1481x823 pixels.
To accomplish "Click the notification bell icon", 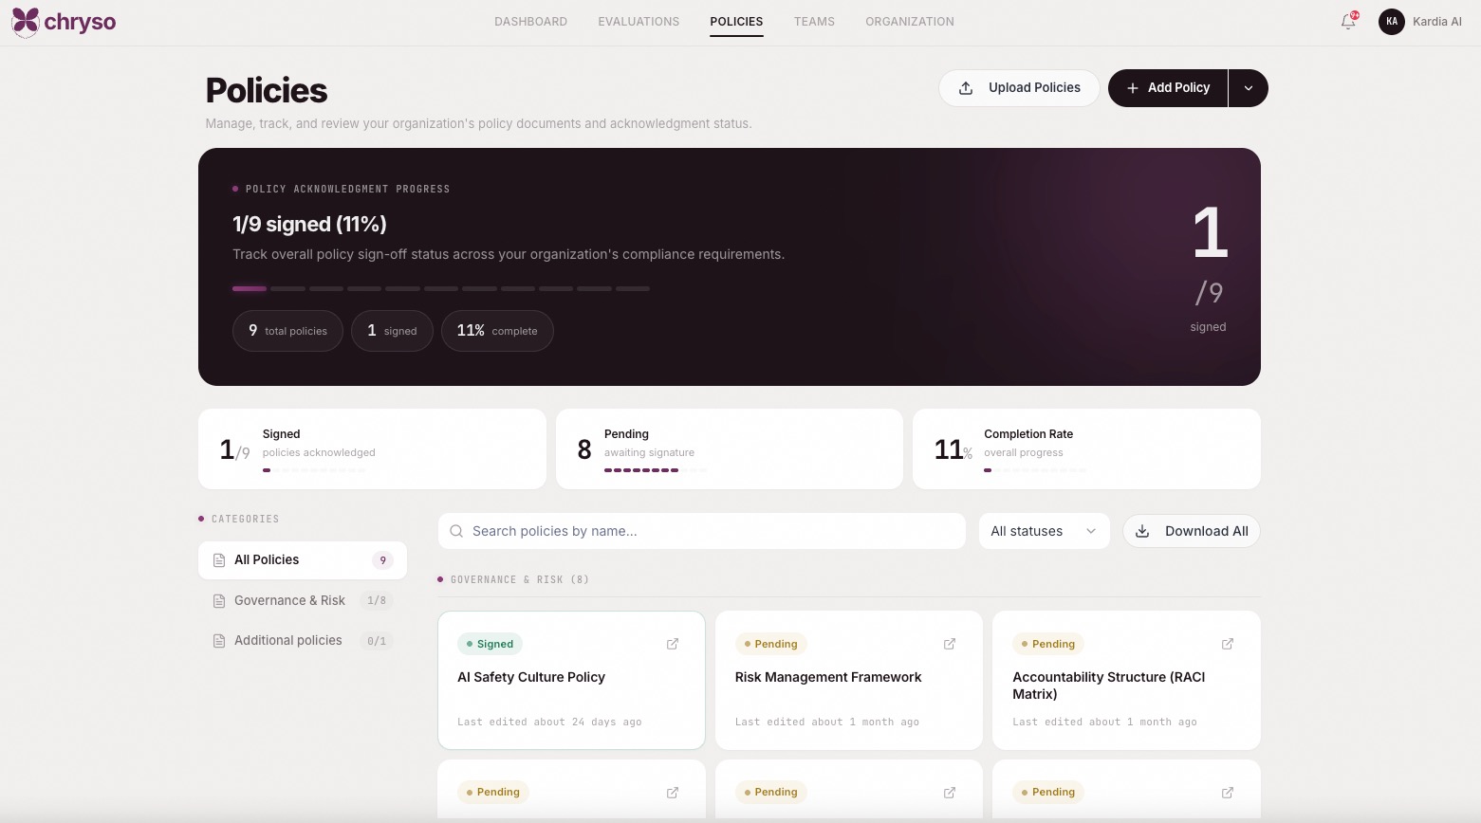I will [1347, 21].
